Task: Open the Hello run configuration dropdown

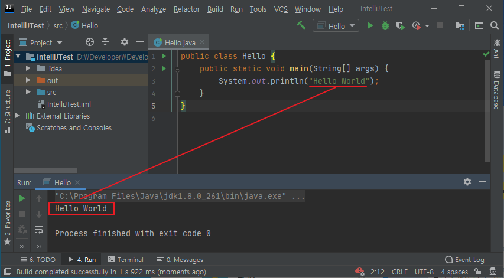Action: pos(336,26)
